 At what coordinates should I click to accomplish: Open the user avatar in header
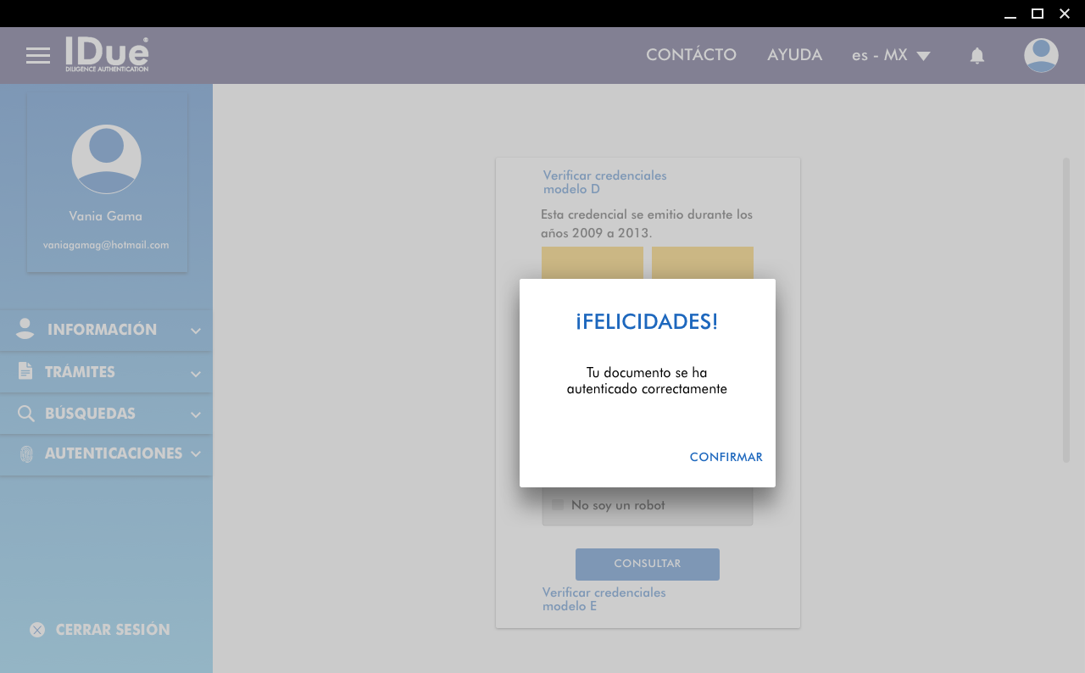click(x=1041, y=56)
